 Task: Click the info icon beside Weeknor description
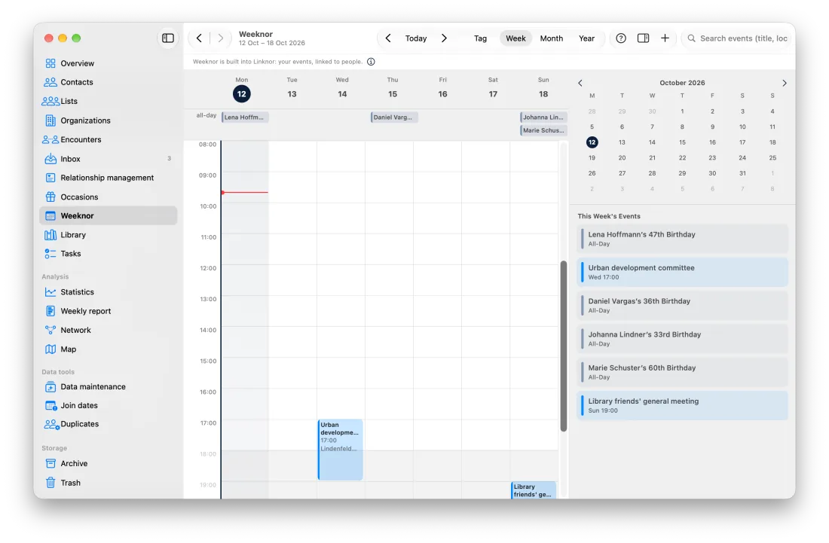pyautogui.click(x=371, y=62)
